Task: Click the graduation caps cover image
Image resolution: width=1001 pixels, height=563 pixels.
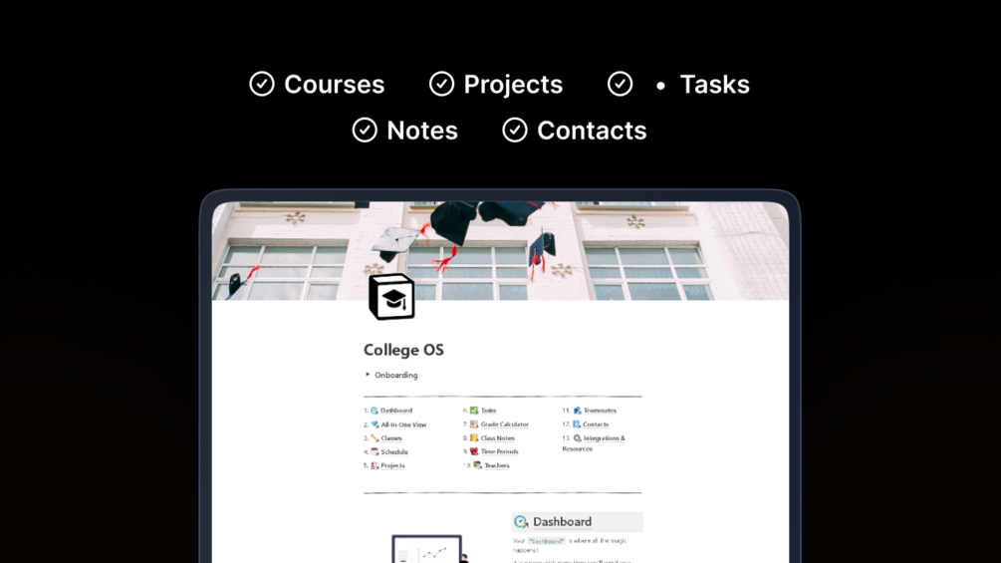Action: point(500,251)
